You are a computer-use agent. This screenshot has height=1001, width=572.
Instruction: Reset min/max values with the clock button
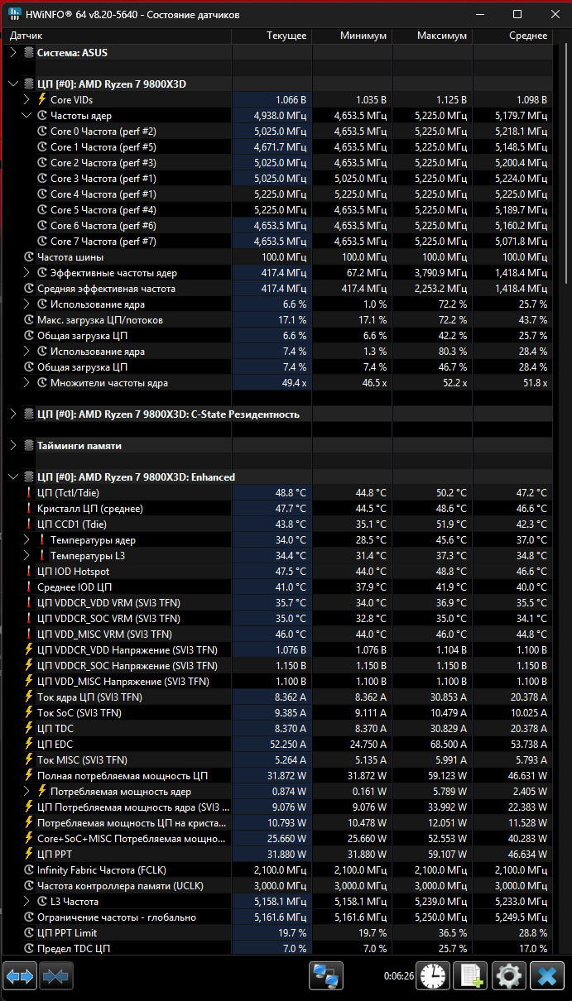(432, 976)
